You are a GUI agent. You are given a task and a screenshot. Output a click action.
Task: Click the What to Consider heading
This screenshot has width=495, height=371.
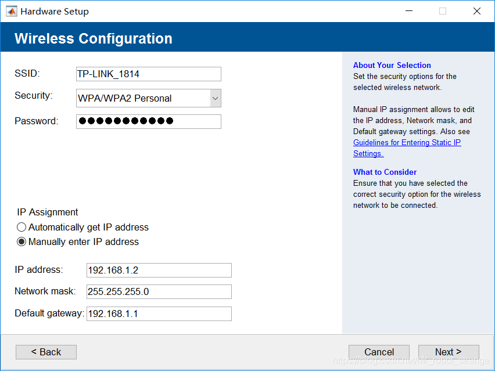pyautogui.click(x=385, y=172)
